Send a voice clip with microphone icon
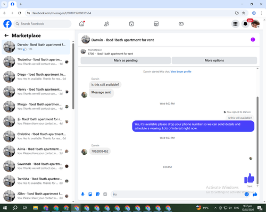Image resolution: width=266 pixels, height=212 pixels. (82, 195)
